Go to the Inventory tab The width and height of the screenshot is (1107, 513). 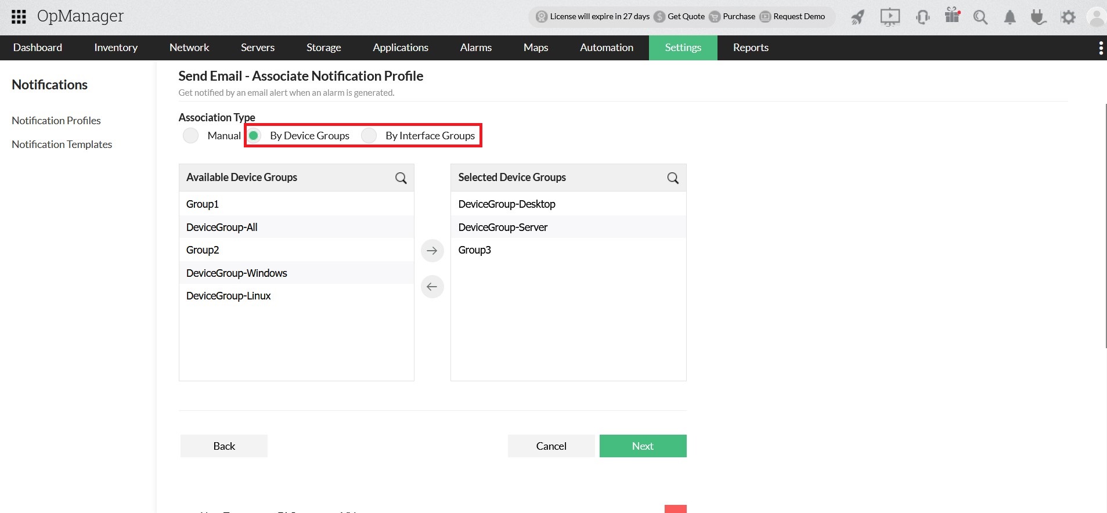[116, 48]
